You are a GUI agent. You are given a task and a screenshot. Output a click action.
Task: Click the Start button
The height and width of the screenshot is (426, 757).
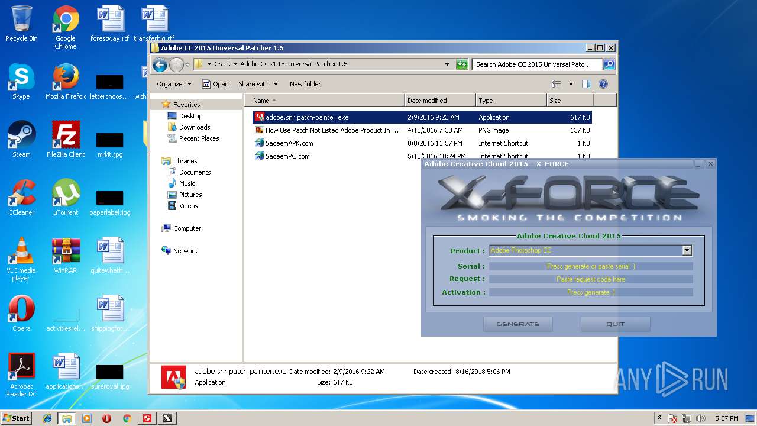click(16, 418)
